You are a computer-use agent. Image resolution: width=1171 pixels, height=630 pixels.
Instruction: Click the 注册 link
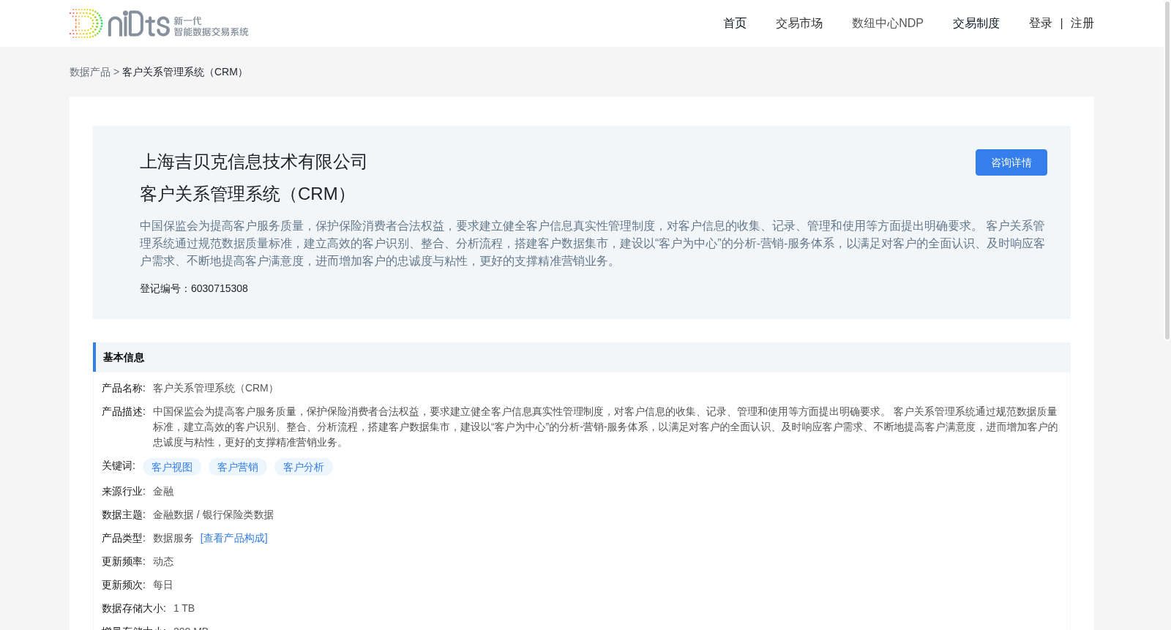coord(1082,23)
